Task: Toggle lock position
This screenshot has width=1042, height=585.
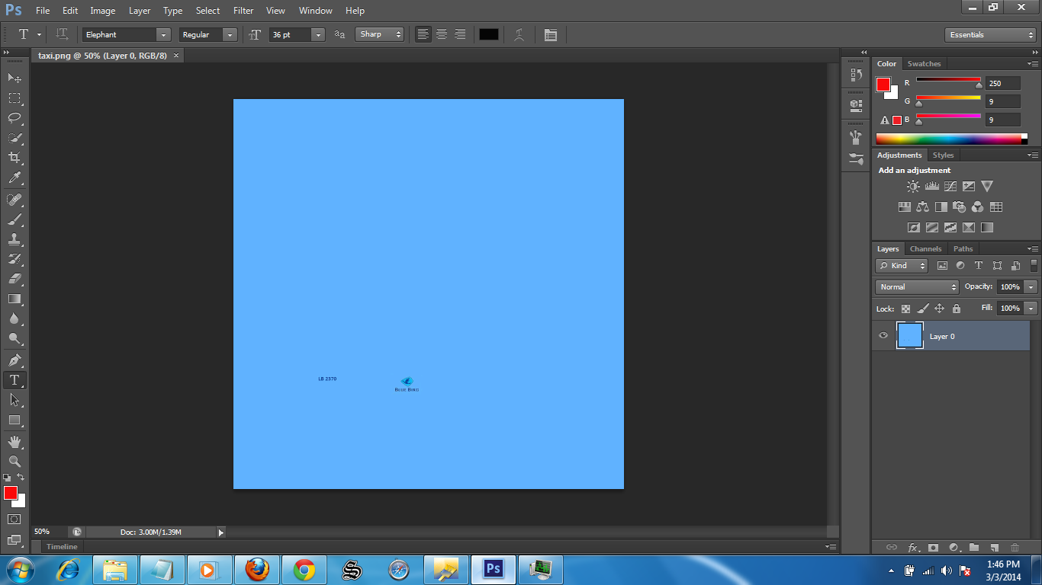Action: click(x=939, y=308)
